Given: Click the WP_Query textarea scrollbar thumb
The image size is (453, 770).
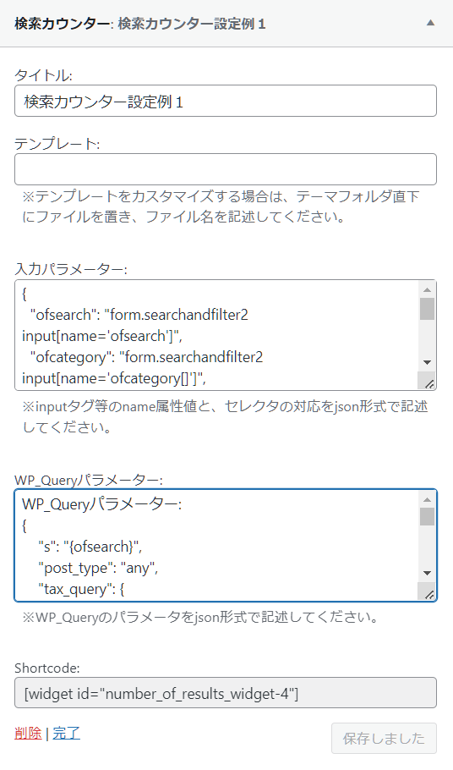Looking at the screenshot, I should click(x=427, y=517).
